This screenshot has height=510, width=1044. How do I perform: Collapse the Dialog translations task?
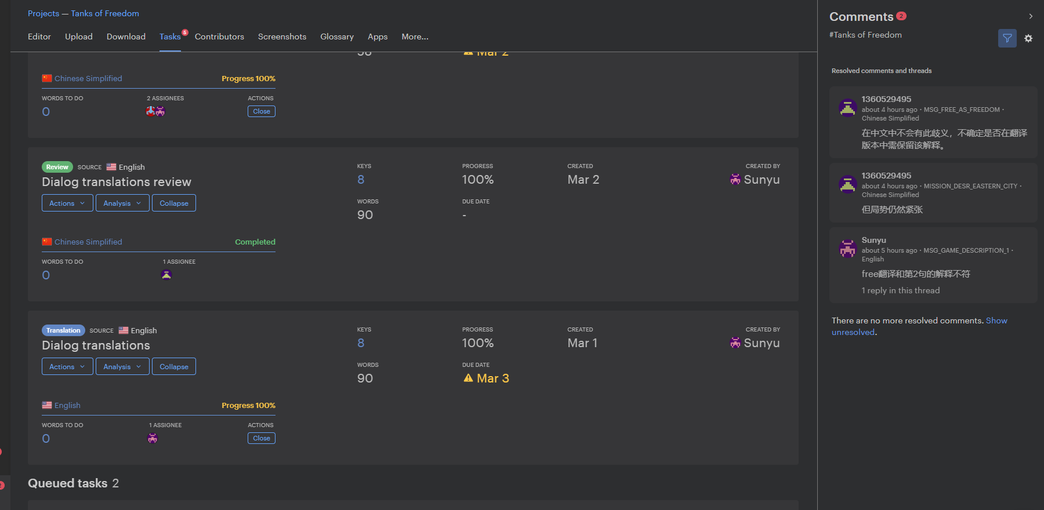(174, 367)
